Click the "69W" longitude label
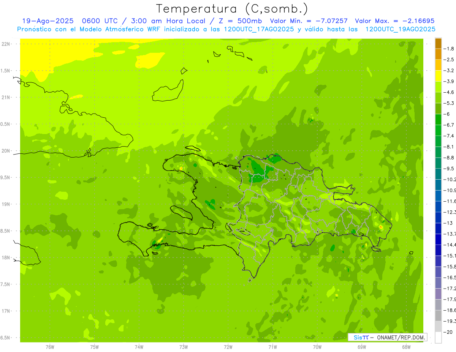The width and height of the screenshot is (456, 352). [361, 347]
